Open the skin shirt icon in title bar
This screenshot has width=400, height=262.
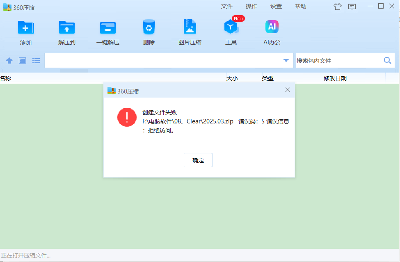click(x=338, y=7)
